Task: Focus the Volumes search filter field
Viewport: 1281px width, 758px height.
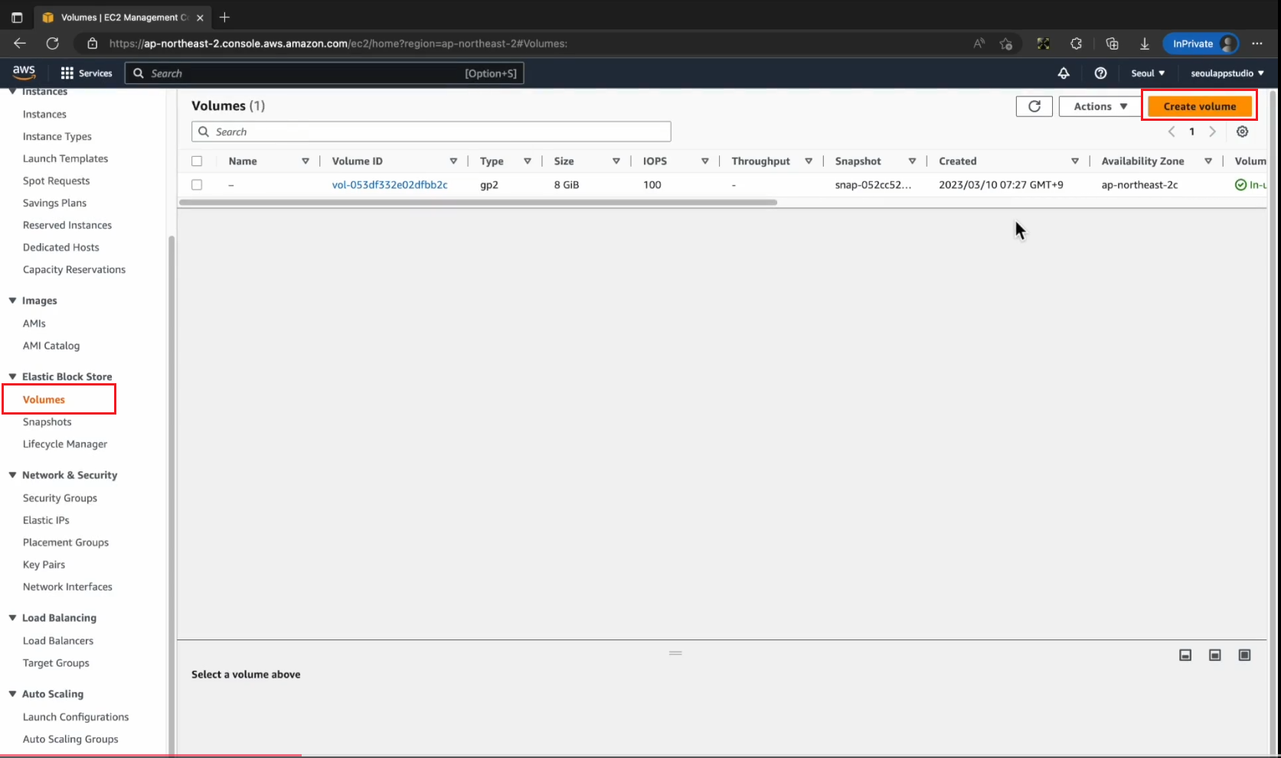Action: [x=431, y=132]
